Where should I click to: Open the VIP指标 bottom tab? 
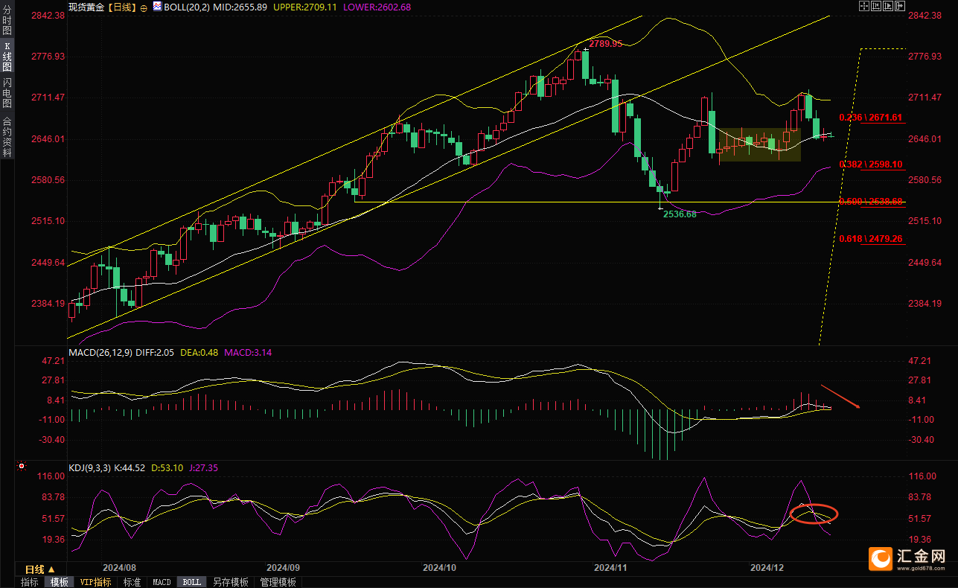pos(95,582)
